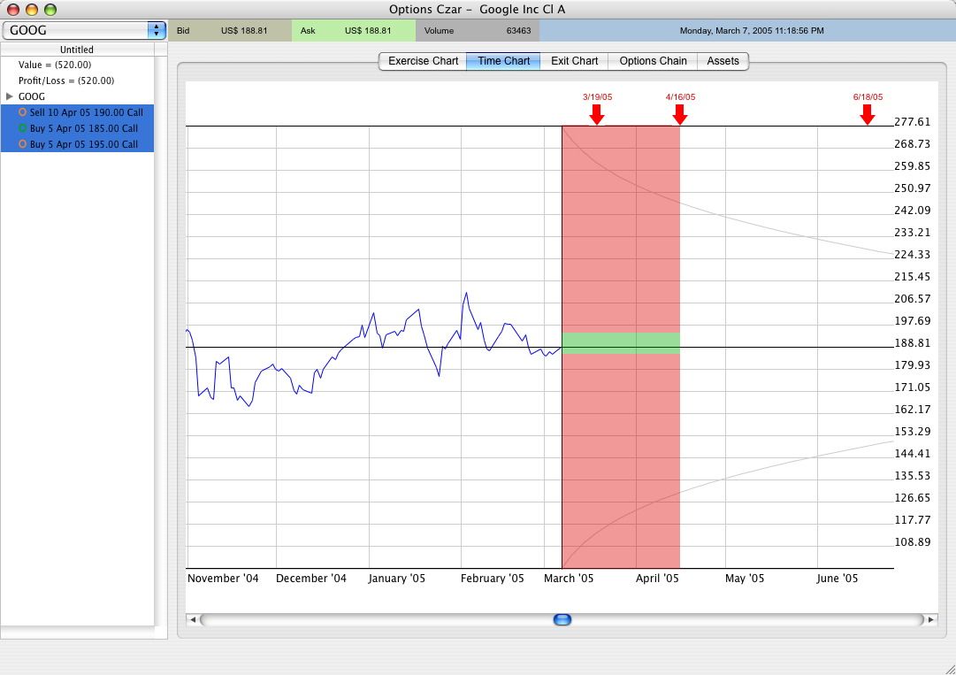
Task: Click the chart scrollbar right arrow
Action: [931, 619]
